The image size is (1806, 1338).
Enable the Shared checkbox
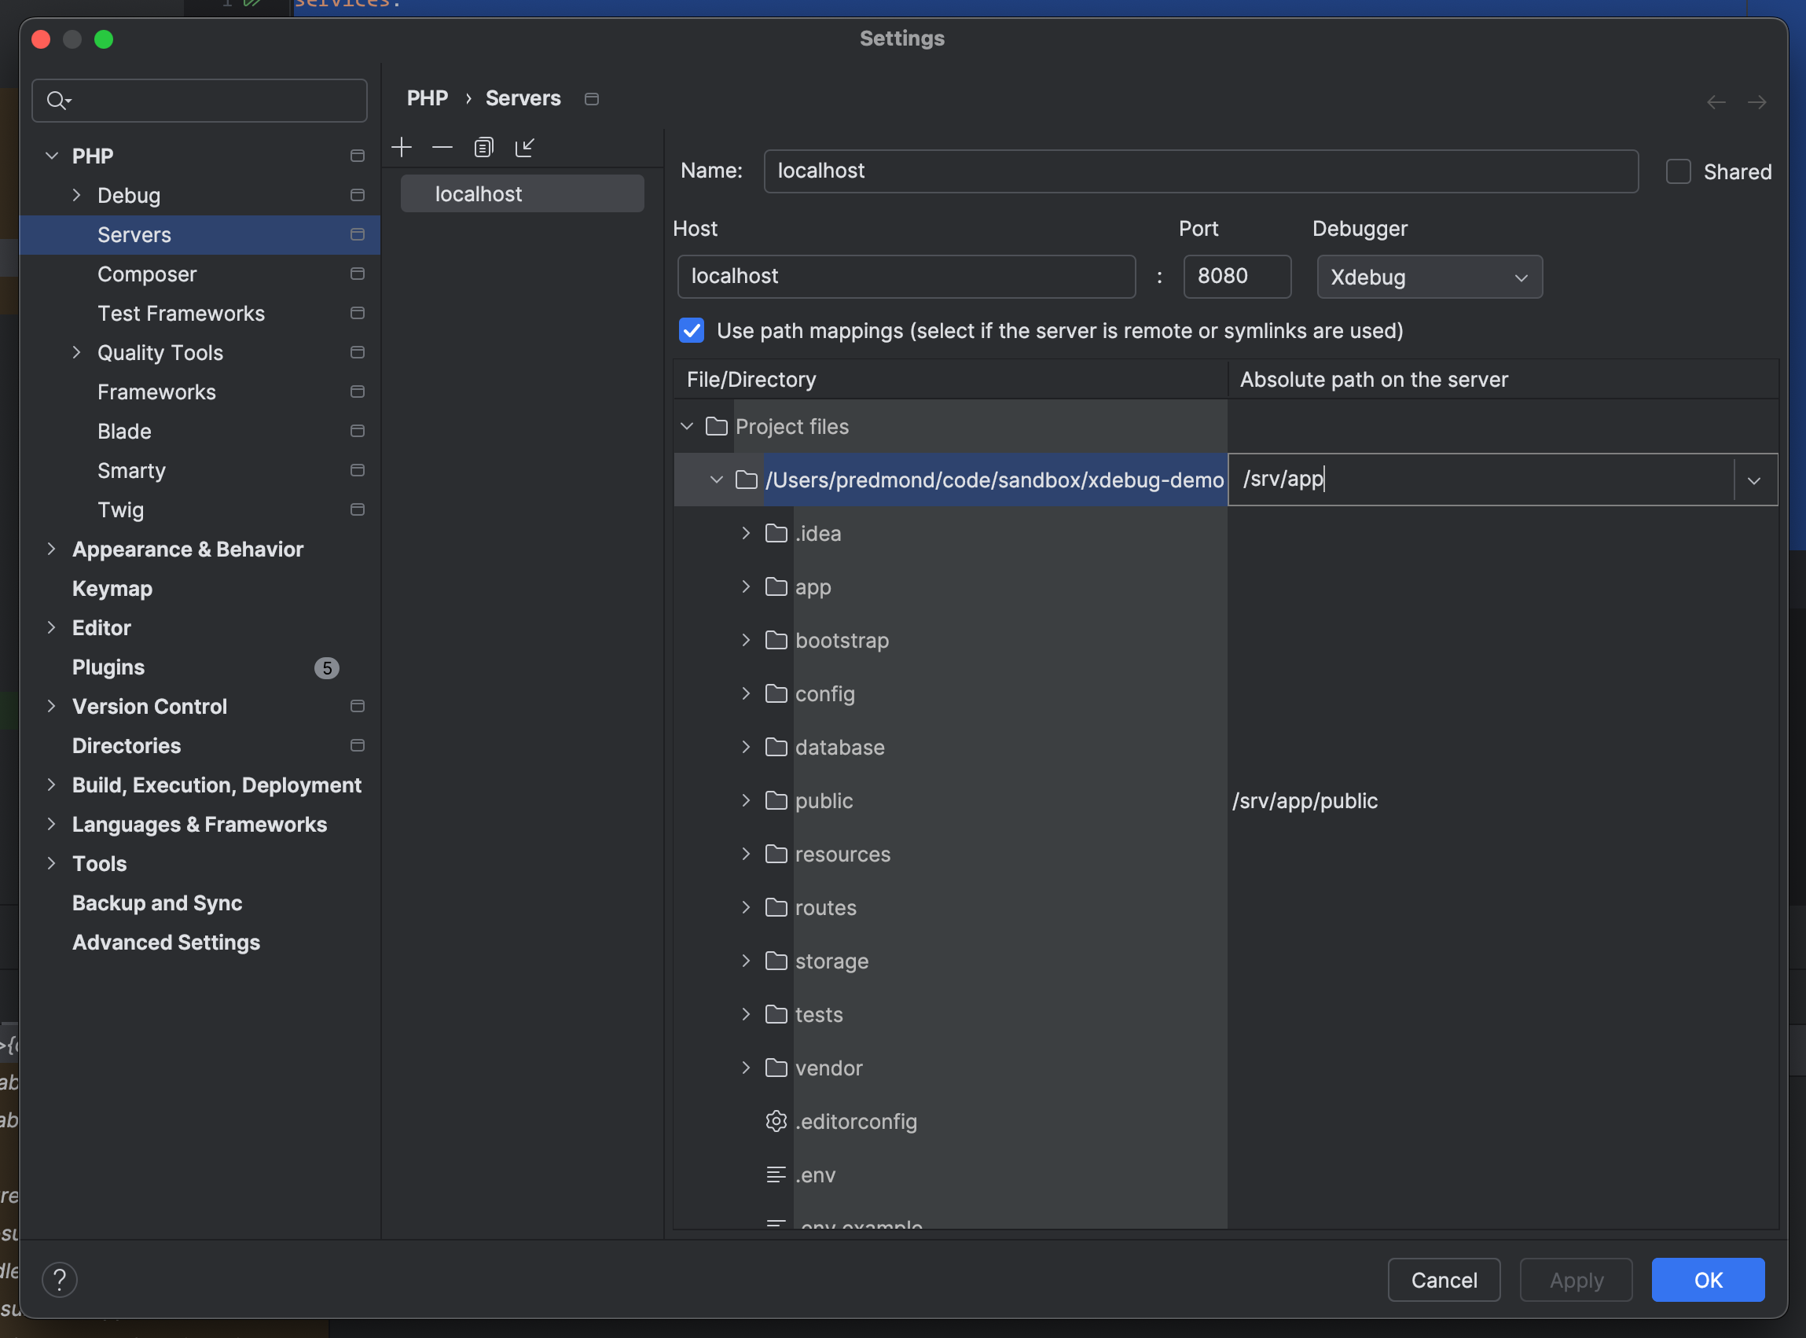tap(1678, 171)
